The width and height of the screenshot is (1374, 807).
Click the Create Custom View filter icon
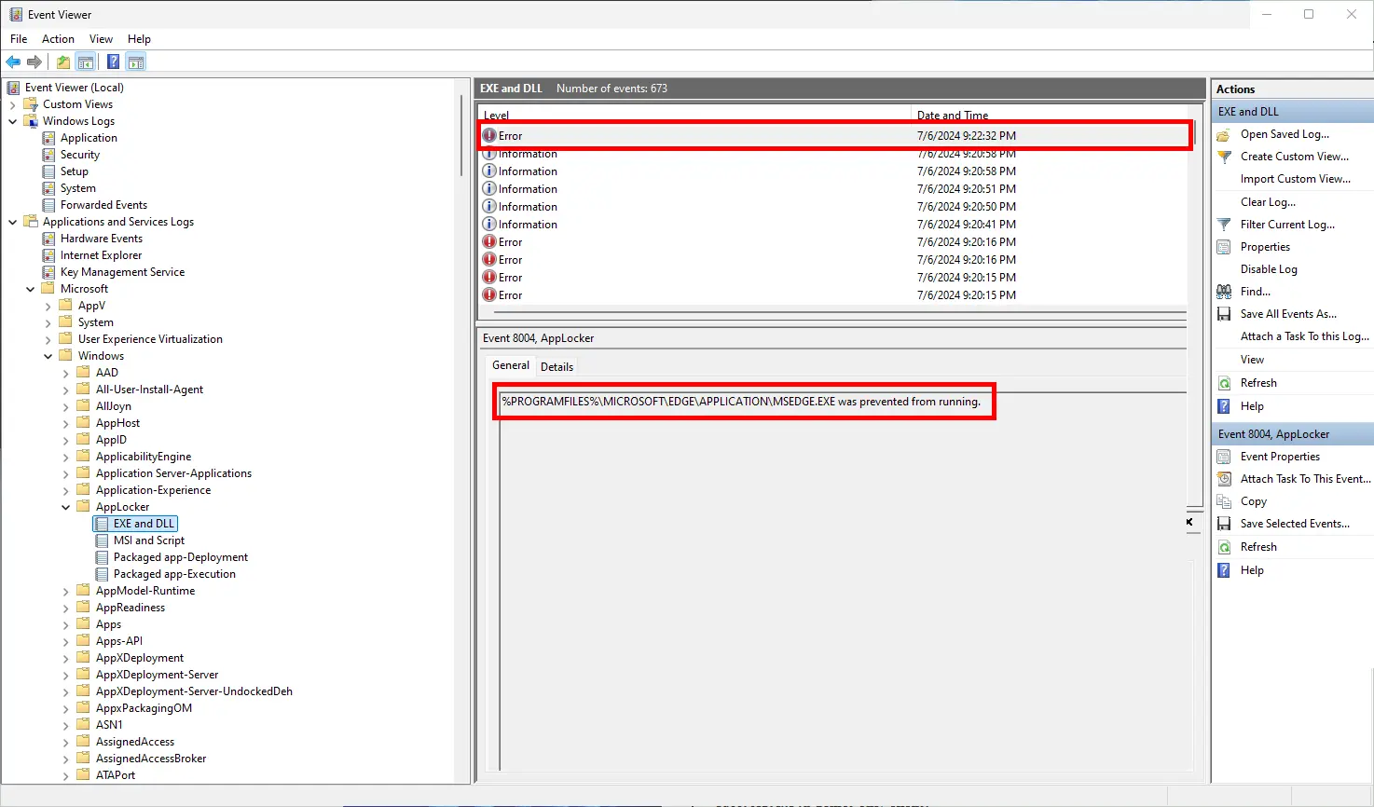click(1224, 157)
